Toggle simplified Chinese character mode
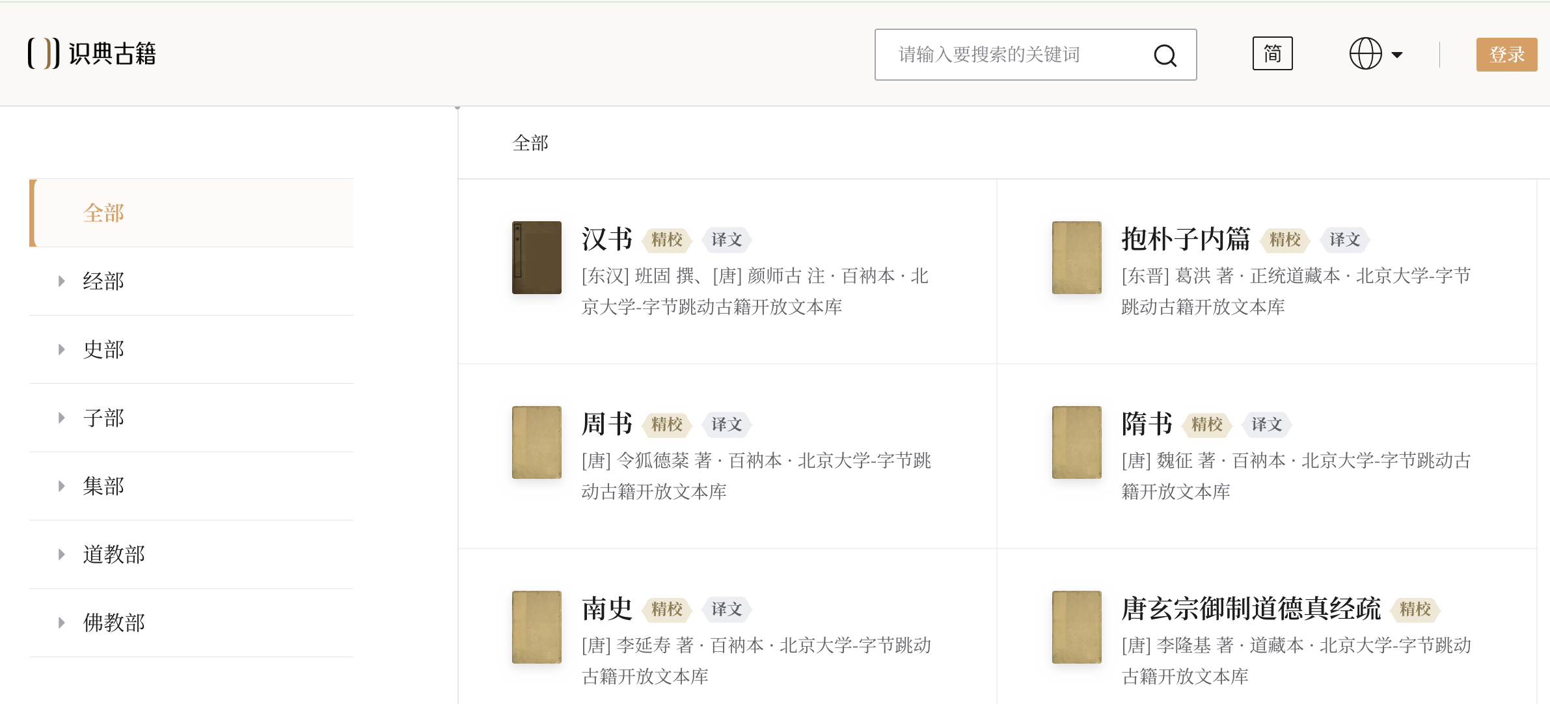This screenshot has height=704, width=1550. tap(1272, 53)
